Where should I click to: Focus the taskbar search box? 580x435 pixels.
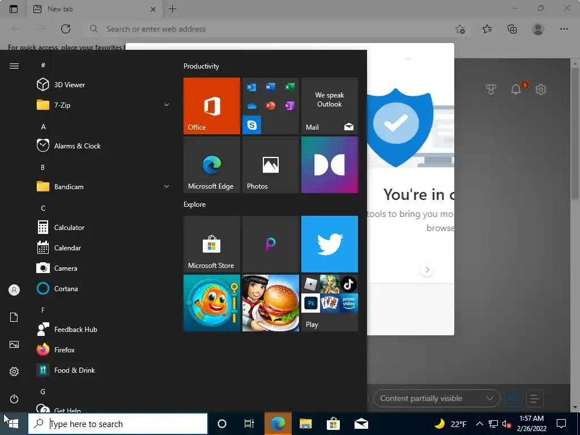[118, 424]
